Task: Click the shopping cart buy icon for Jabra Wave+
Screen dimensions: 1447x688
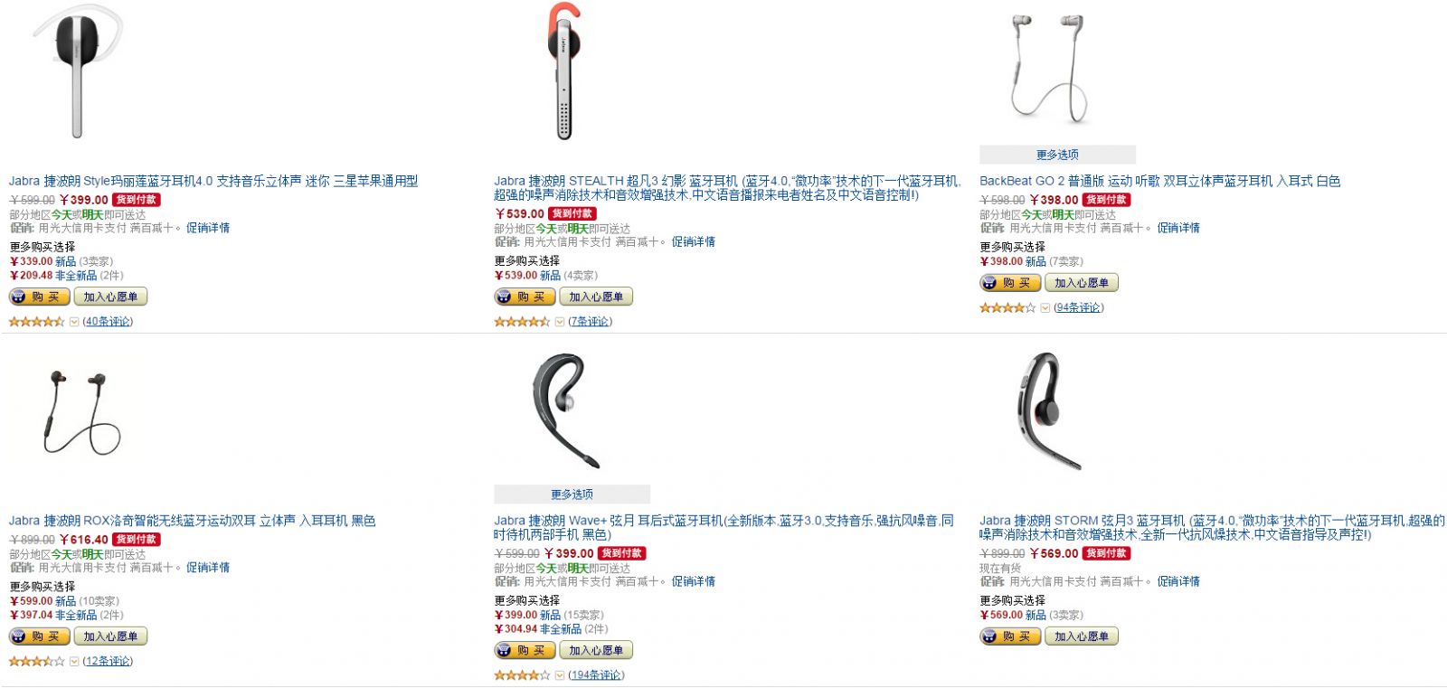Action: coord(505,650)
